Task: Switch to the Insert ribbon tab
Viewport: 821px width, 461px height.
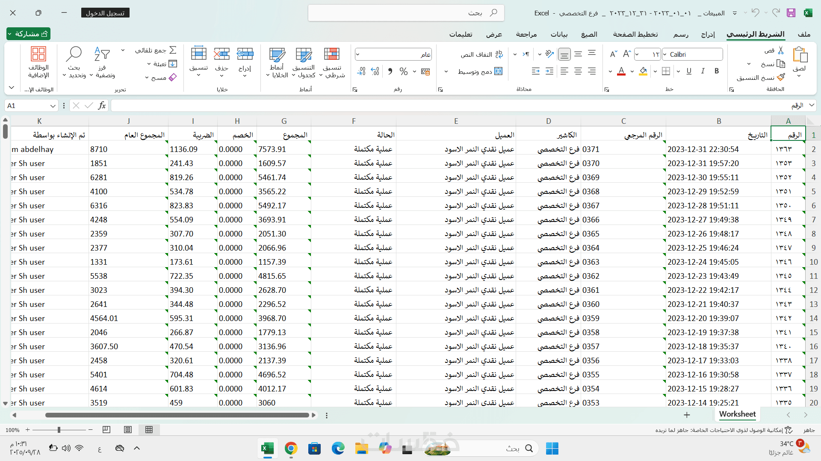Action: pyautogui.click(x=708, y=34)
